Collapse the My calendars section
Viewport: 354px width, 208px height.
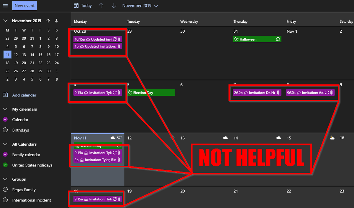pyautogui.click(x=5, y=109)
